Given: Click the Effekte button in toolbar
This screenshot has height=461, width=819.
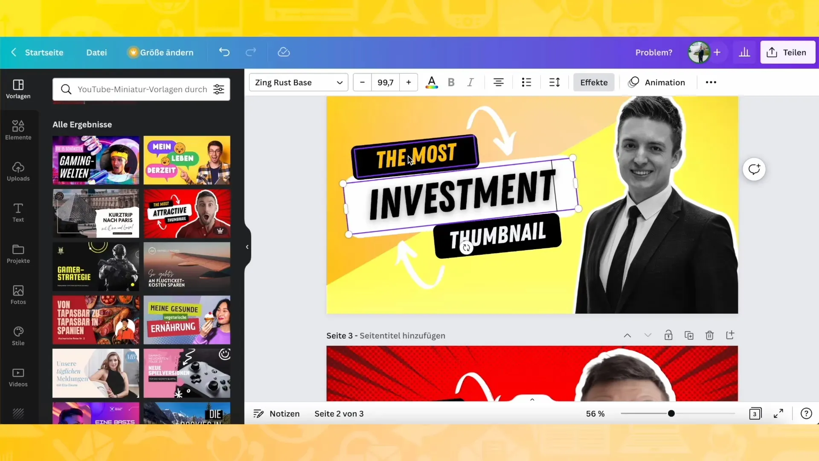Looking at the screenshot, I should pos(594,82).
